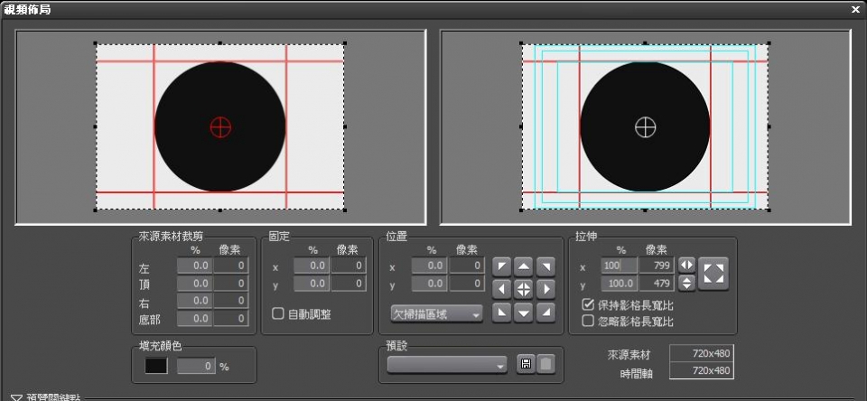Click the align top-center up arrow
This screenshot has height=401, width=867.
click(523, 266)
